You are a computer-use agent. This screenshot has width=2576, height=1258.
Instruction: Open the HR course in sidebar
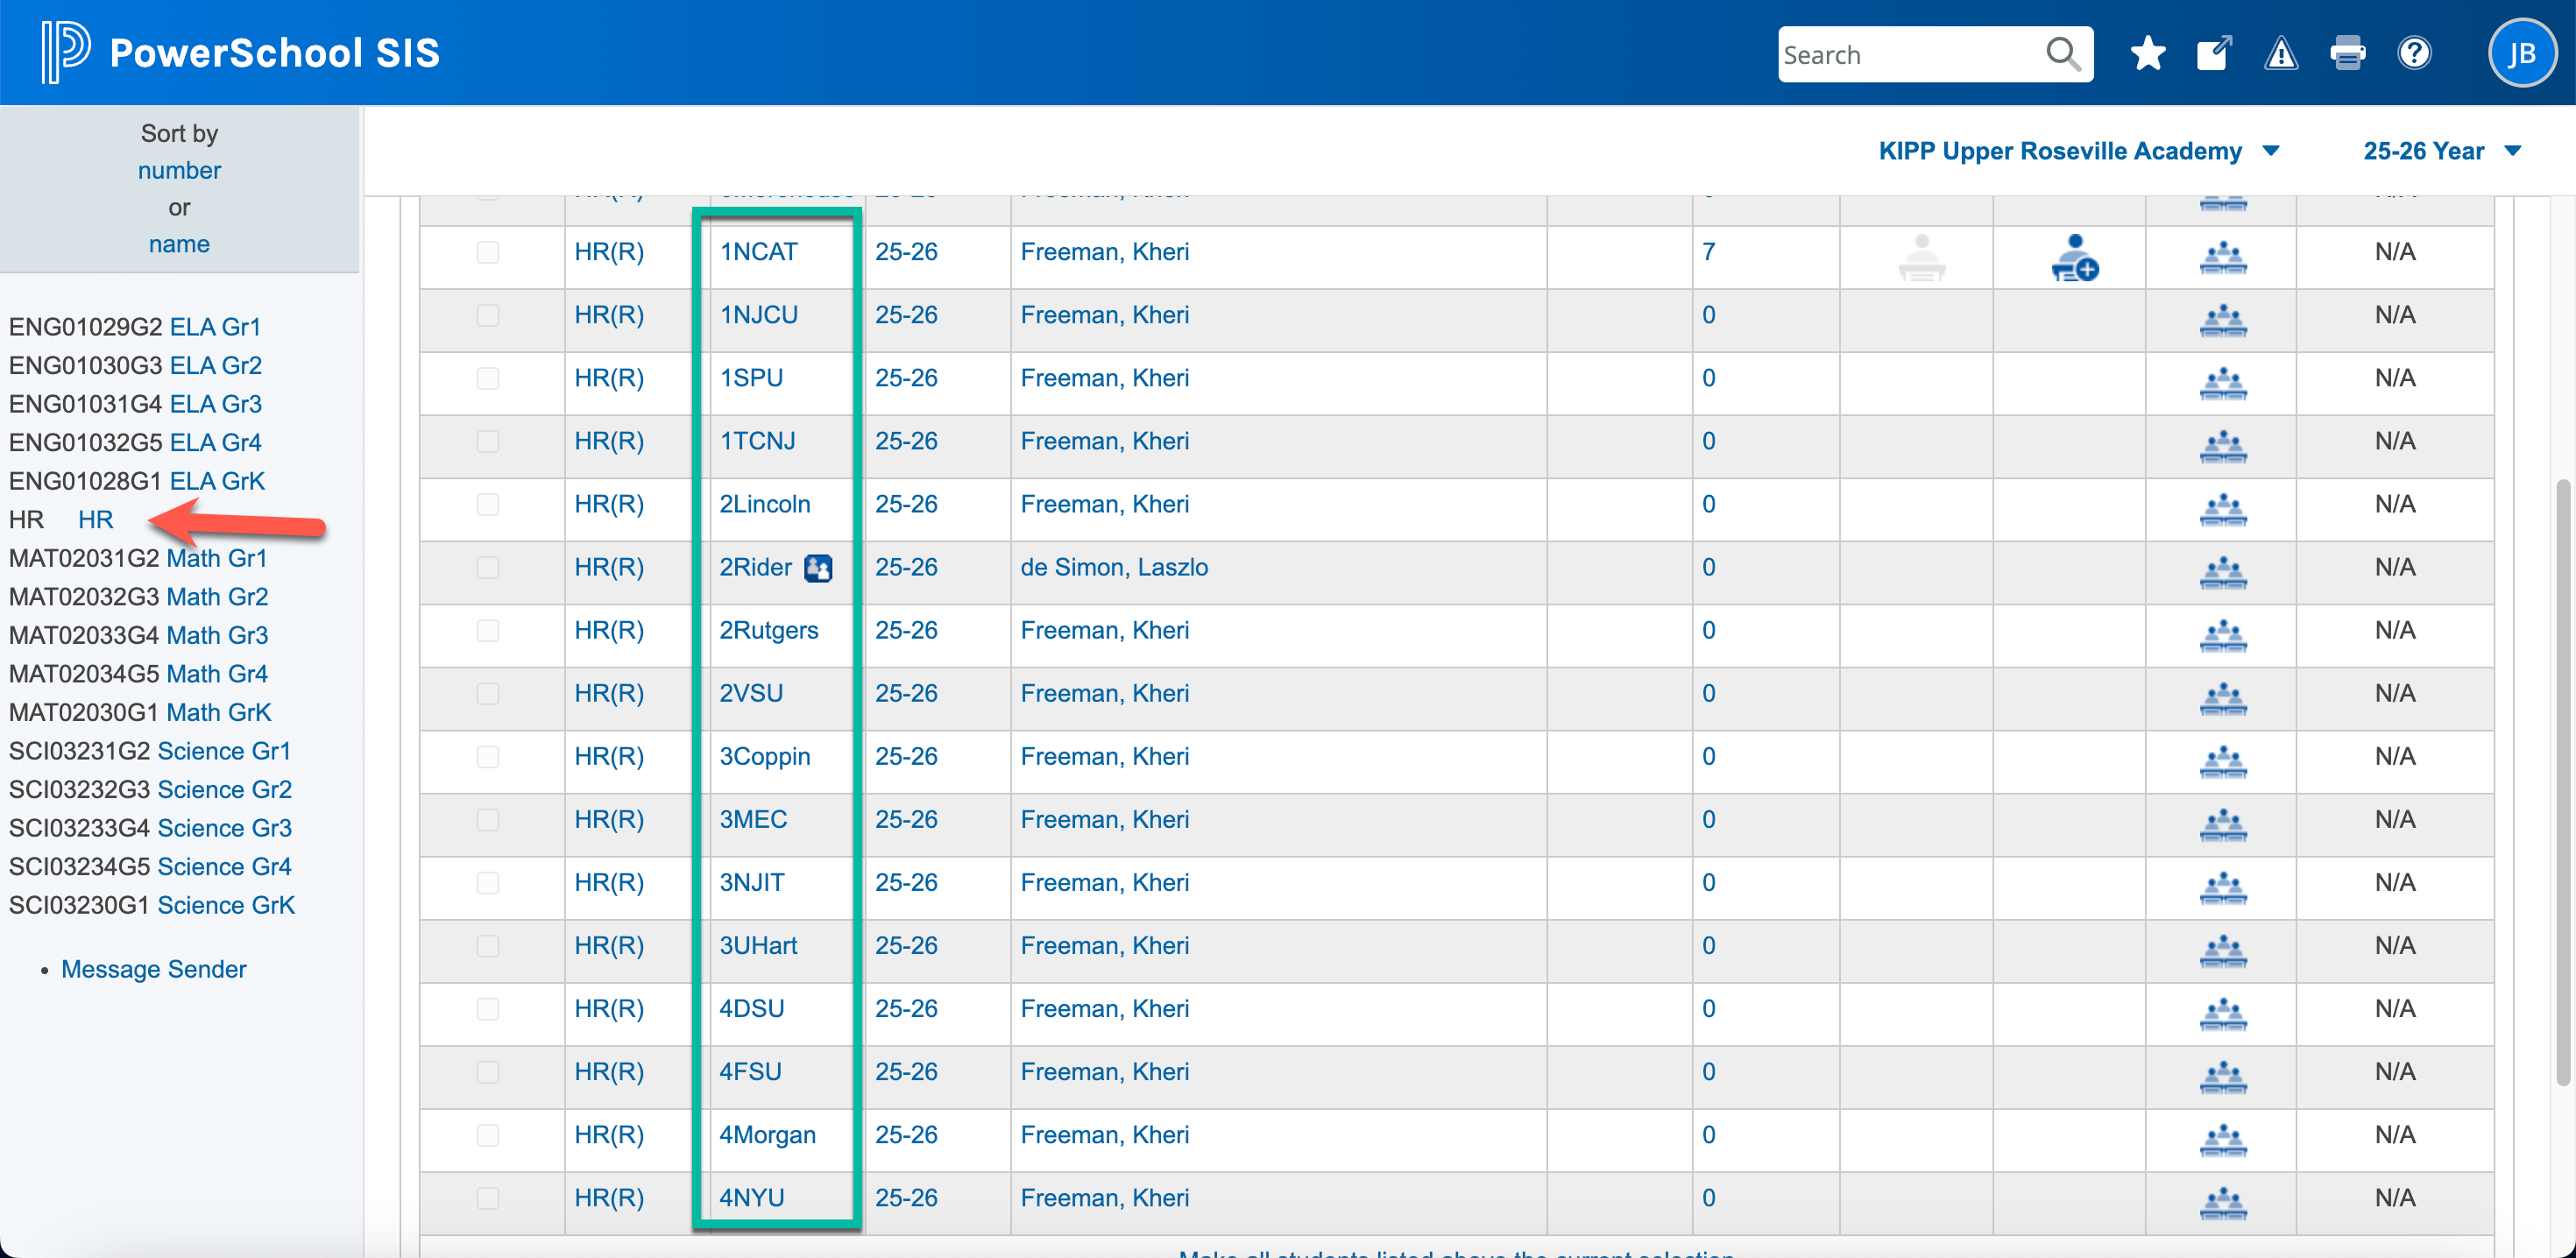96,519
